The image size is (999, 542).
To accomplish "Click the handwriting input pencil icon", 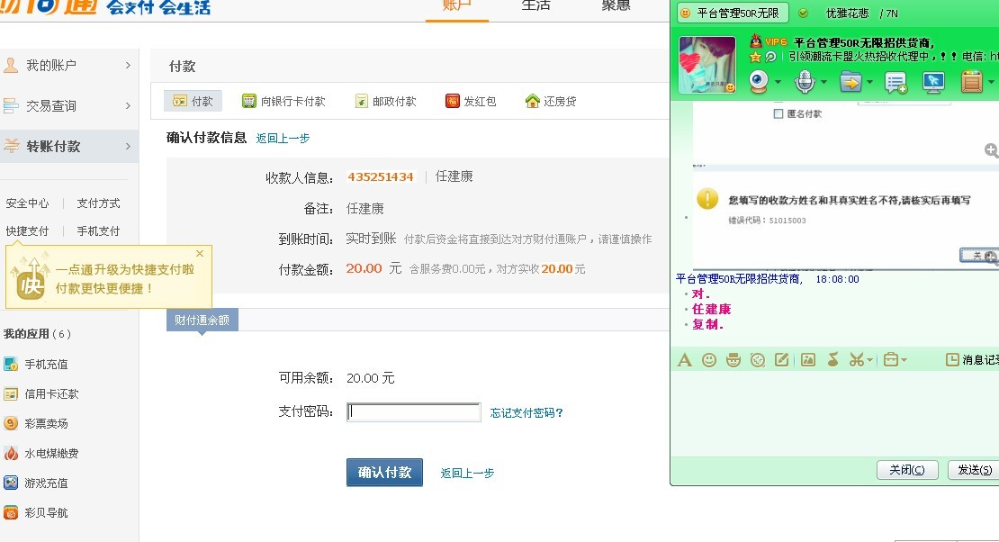I will 782,360.
